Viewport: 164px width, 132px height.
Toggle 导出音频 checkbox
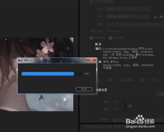(111, 38)
